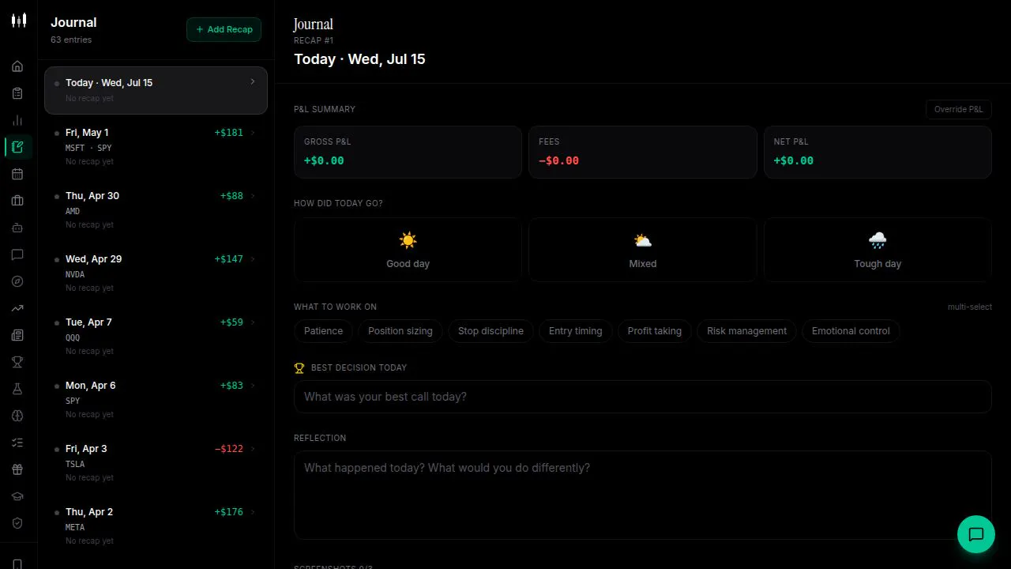
Task: Click the MSFT · SPY ticker text
Action: pos(88,148)
